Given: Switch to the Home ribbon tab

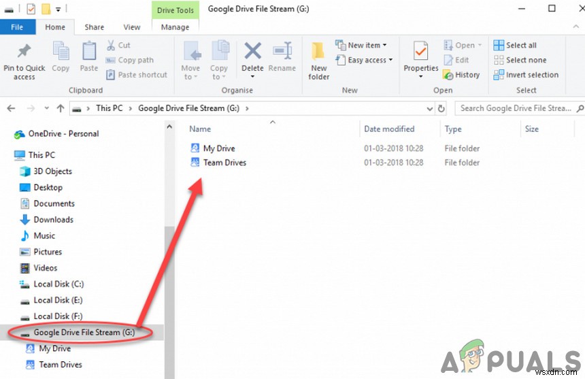Looking at the screenshot, I should [x=55, y=27].
